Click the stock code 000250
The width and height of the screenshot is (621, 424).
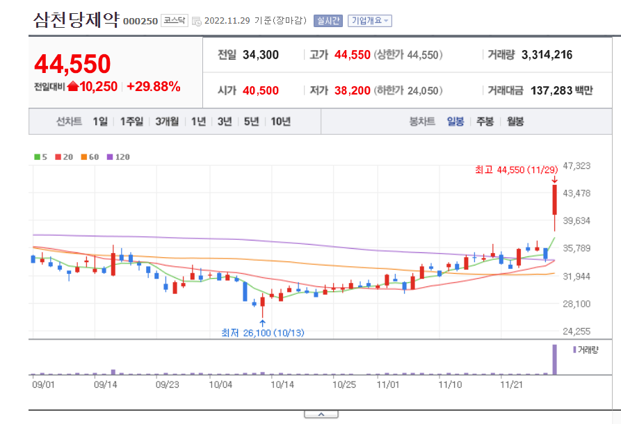pyautogui.click(x=140, y=22)
